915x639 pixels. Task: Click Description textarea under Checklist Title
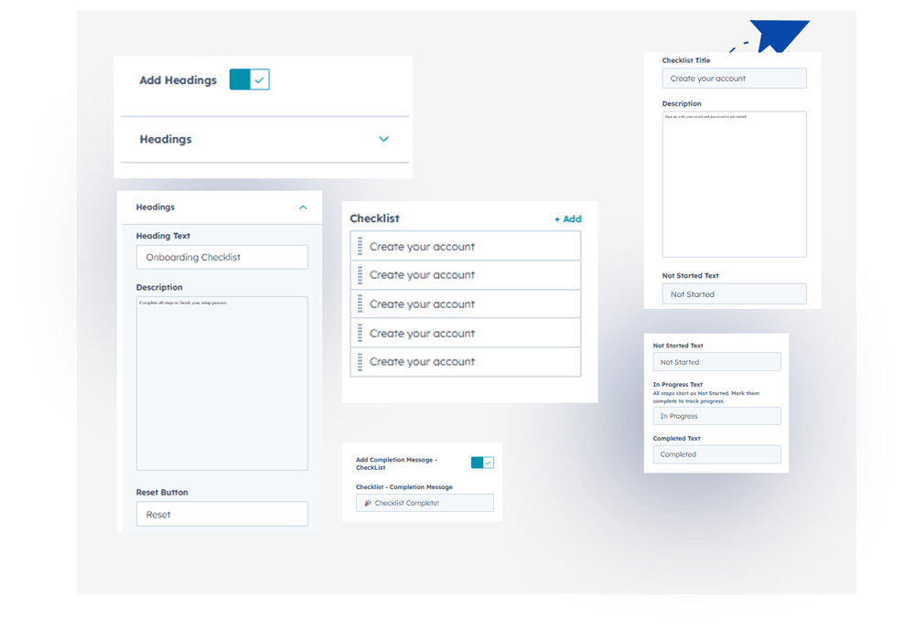734,184
